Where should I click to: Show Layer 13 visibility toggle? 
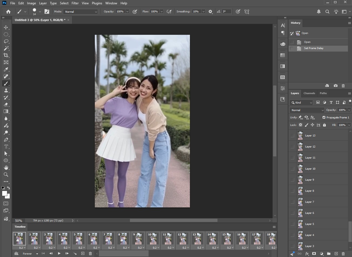292,136
